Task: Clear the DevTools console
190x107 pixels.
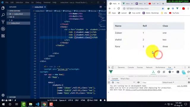Action: pyautogui.click(x=113, y=83)
